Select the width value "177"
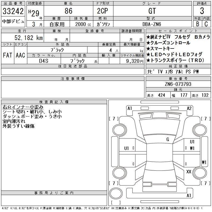The height and width of the screenshot is (212, 212). coord(184,95)
